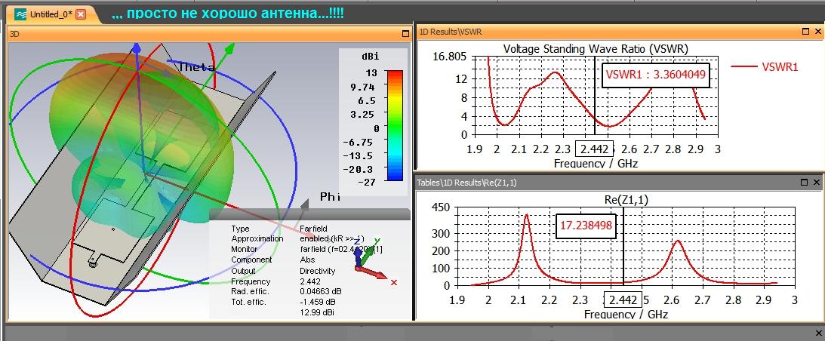Click the 2.442 frequency marker on Re(Z1,1) plot

(x=623, y=300)
